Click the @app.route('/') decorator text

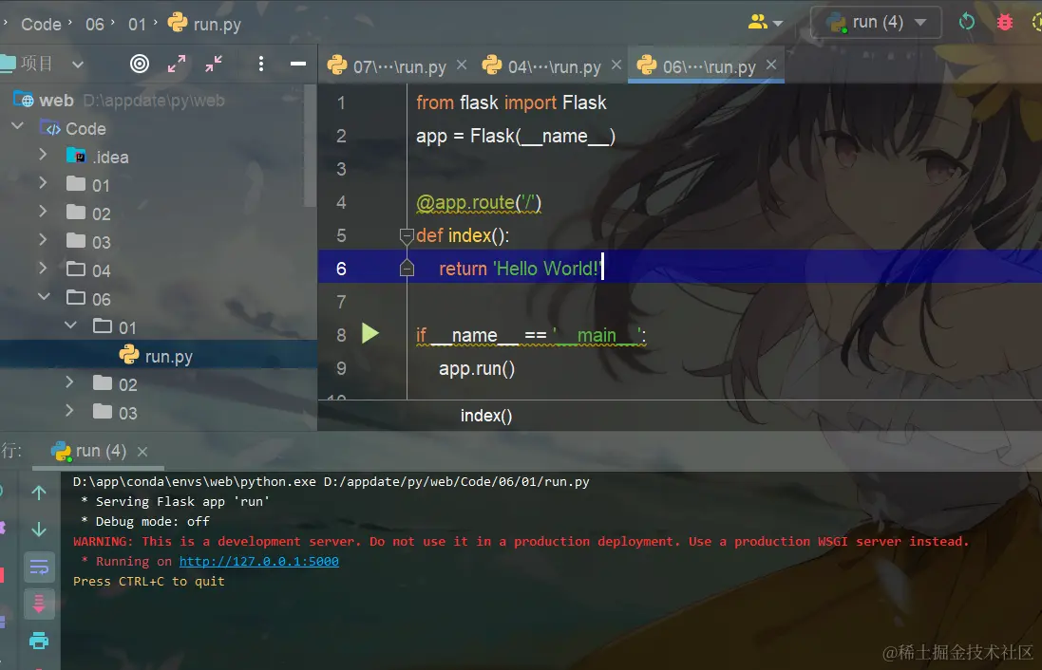tap(479, 202)
